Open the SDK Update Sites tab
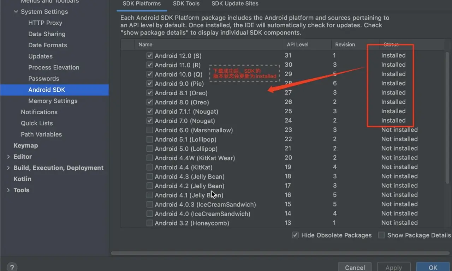Image resolution: width=452 pixels, height=271 pixels. [235, 4]
